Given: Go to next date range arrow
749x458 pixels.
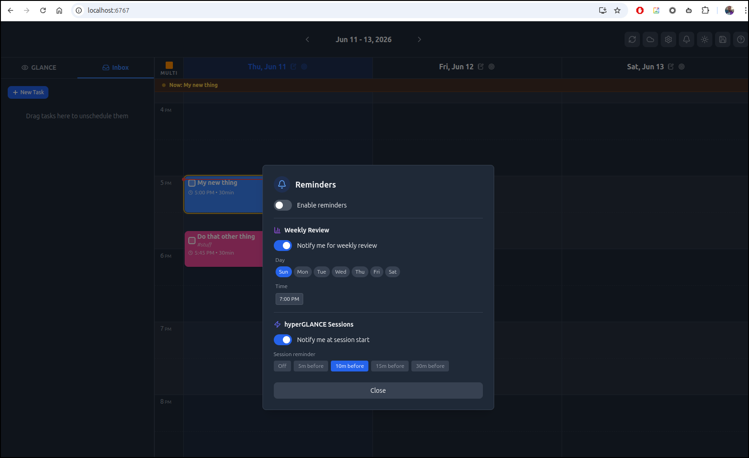Looking at the screenshot, I should point(420,39).
